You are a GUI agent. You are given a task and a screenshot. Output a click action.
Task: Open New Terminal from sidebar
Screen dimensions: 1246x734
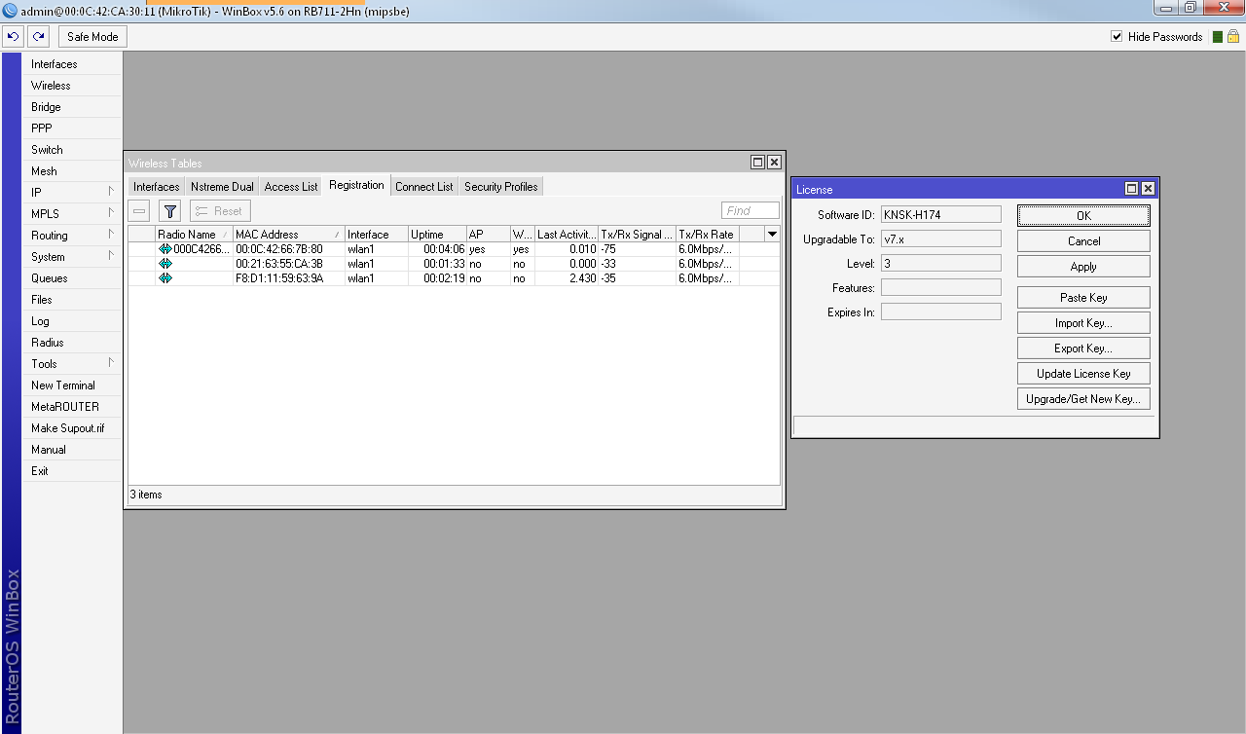click(64, 385)
